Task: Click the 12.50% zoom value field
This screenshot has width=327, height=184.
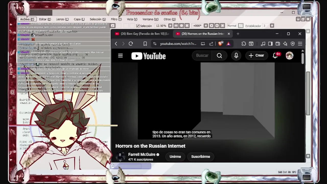Action: [161, 26]
